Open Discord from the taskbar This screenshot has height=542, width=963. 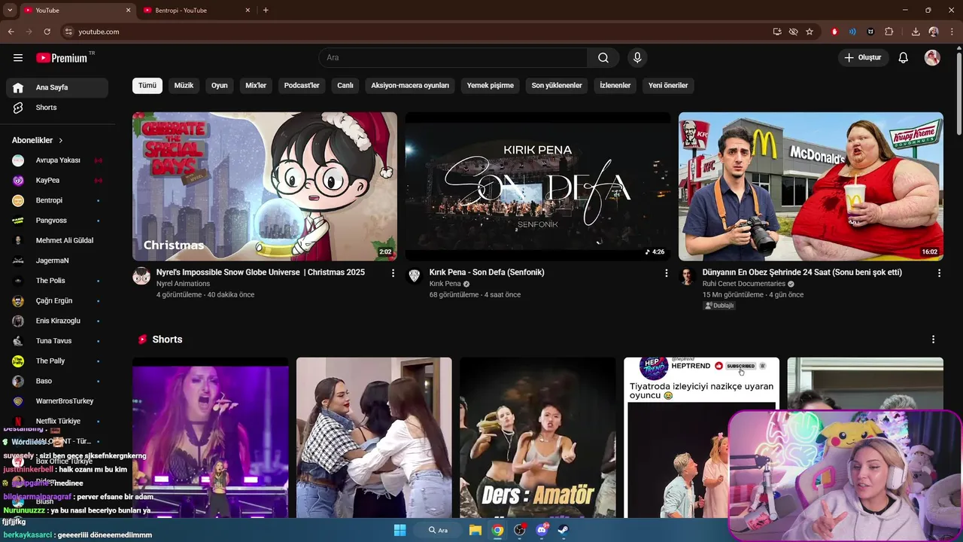tap(542, 530)
